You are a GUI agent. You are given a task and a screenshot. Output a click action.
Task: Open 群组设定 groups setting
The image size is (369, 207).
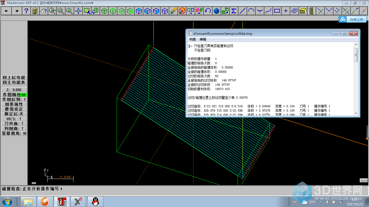pos(14,109)
